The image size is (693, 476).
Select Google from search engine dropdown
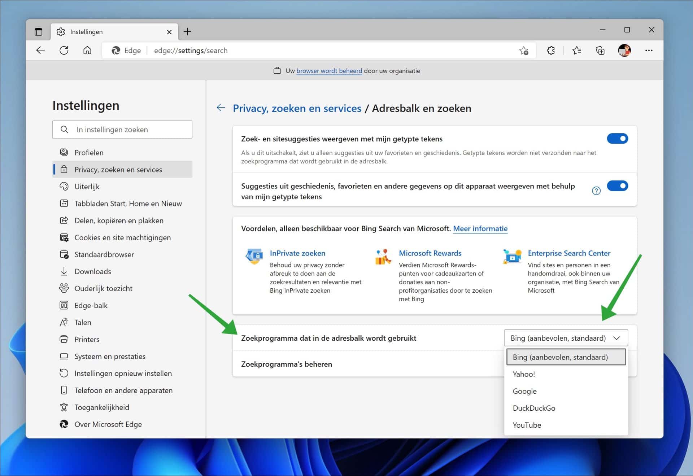coord(525,391)
